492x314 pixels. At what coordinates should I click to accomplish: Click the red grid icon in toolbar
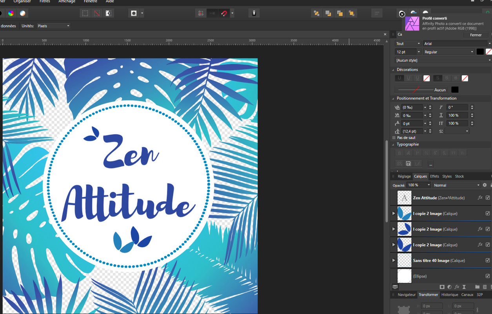coord(201,13)
